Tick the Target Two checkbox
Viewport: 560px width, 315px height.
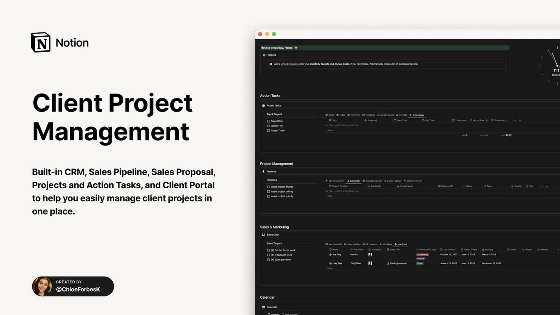[269, 126]
